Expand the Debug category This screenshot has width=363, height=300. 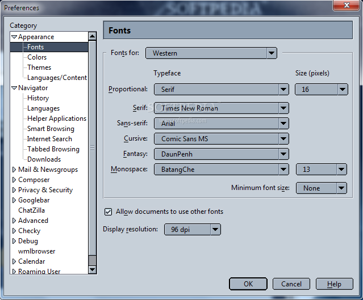pos(14,241)
